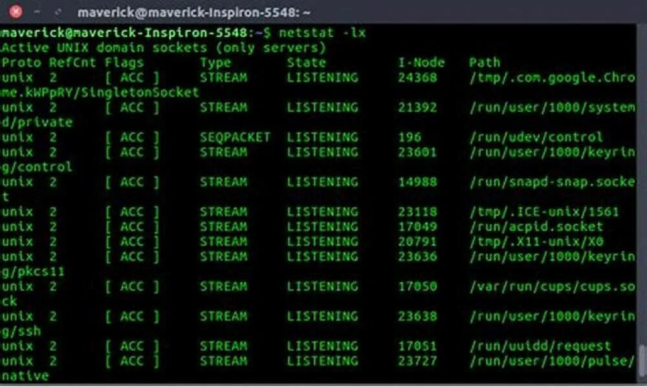Click path /run/snapd-snap.socke
This screenshot has width=647, height=387.
coord(552,182)
